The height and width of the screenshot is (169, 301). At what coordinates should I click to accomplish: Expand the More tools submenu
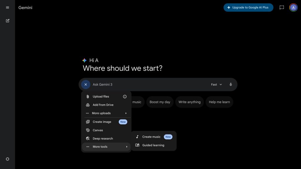tap(106, 147)
